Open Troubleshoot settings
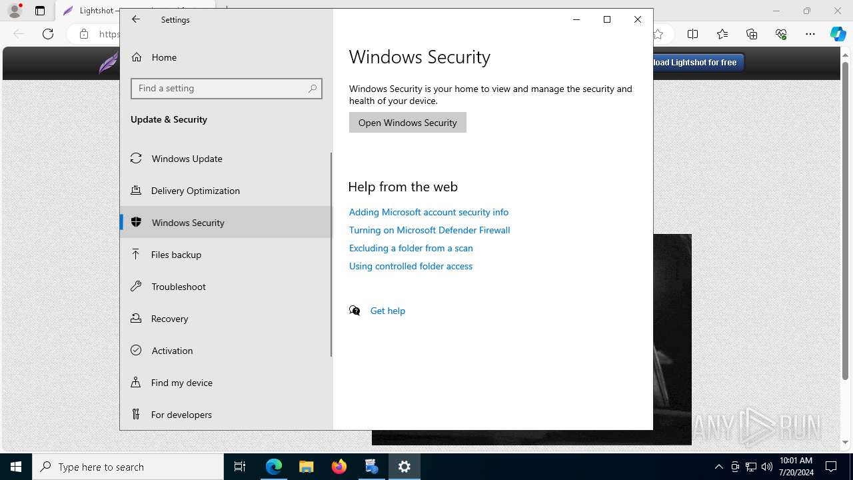Screen dimensions: 853x480 [226, 287]
